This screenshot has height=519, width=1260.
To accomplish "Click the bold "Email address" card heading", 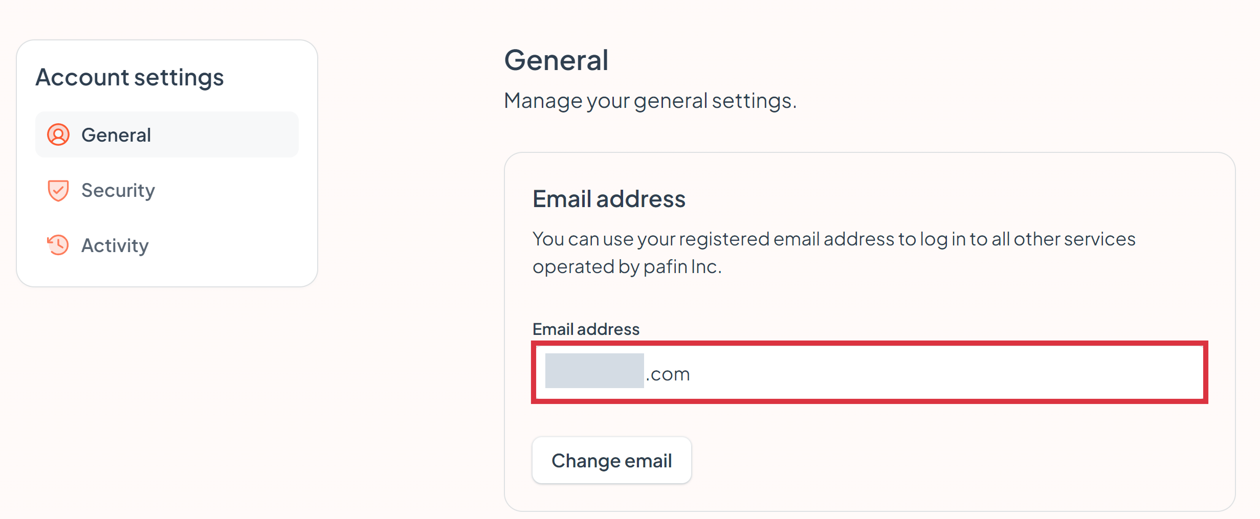I will pyautogui.click(x=609, y=199).
